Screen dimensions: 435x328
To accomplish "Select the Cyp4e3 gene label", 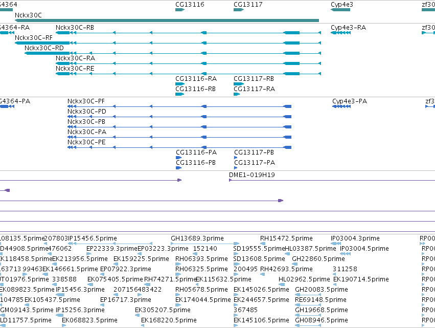I will click(342, 5).
